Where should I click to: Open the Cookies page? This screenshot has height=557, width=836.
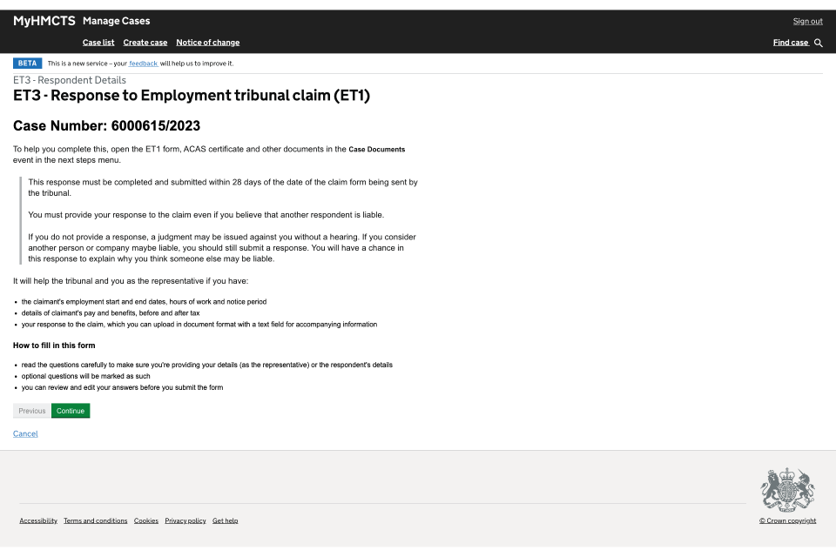pos(146,520)
